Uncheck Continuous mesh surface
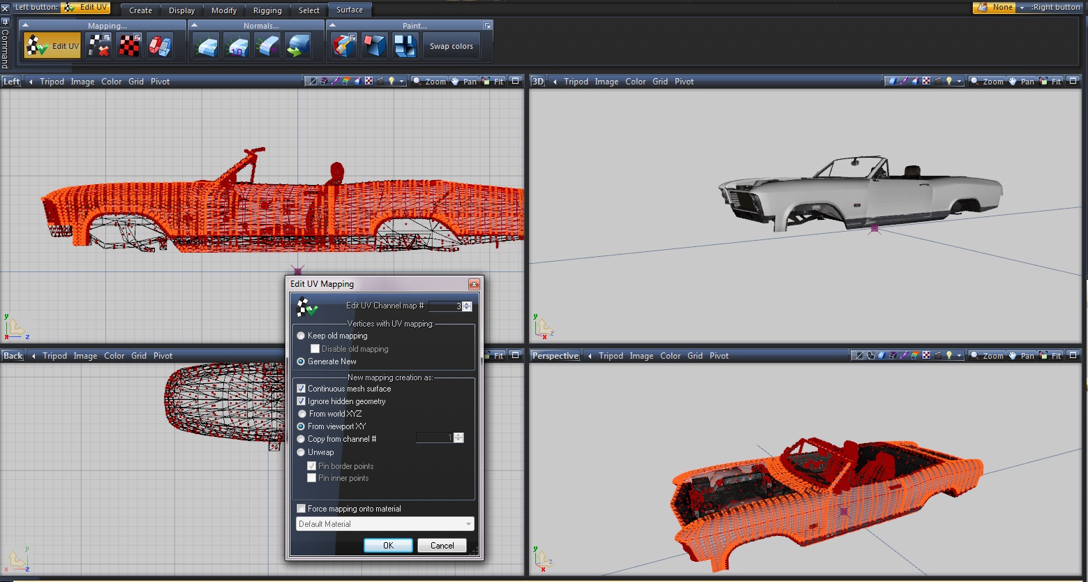 coord(301,389)
